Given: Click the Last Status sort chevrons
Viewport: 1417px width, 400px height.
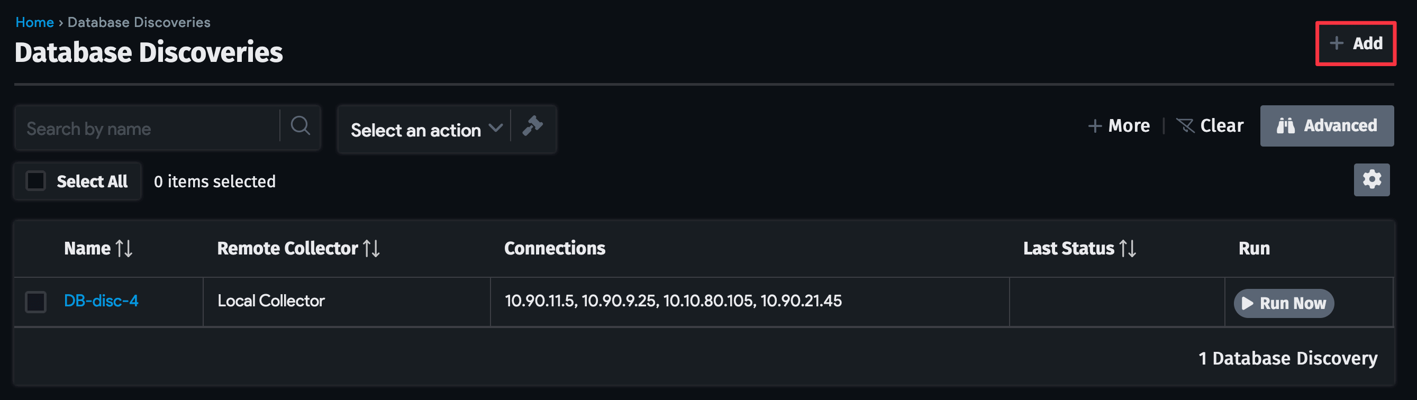Looking at the screenshot, I should pyautogui.click(x=1127, y=248).
